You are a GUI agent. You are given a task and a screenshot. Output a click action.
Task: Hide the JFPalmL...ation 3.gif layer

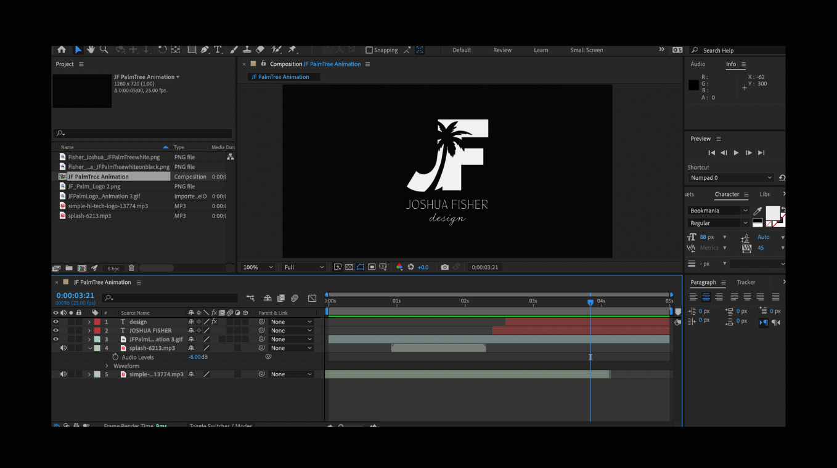[x=55, y=339]
